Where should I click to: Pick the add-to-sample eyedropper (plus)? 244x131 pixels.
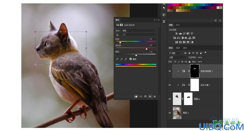pyautogui.click(x=121, y=59)
